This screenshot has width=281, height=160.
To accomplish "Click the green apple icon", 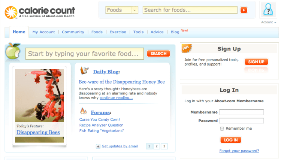I will coord(13,52).
